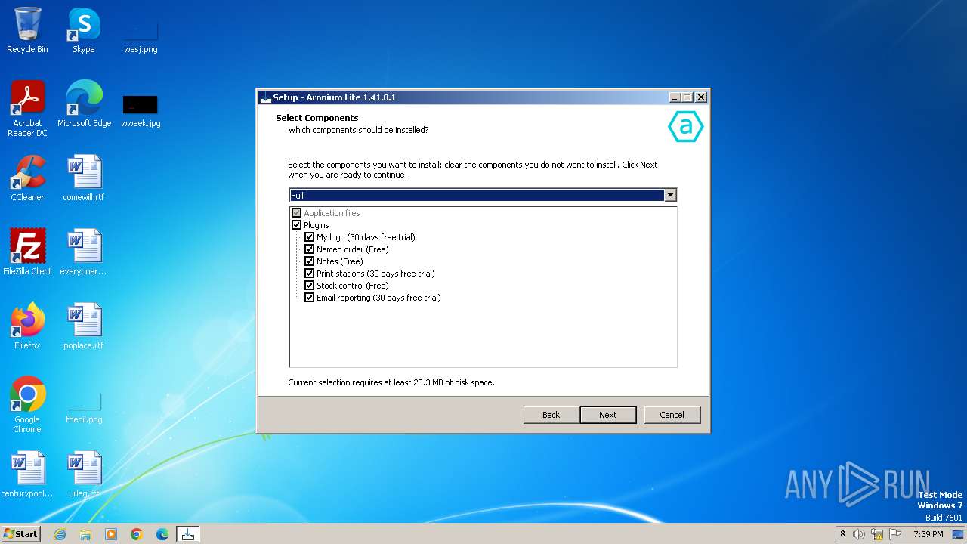Image resolution: width=967 pixels, height=544 pixels.
Task: Open the Recycle Bin desktop icon
Action: (x=27, y=30)
